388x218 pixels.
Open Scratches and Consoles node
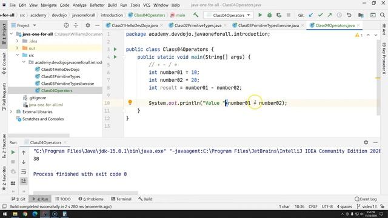43,119
